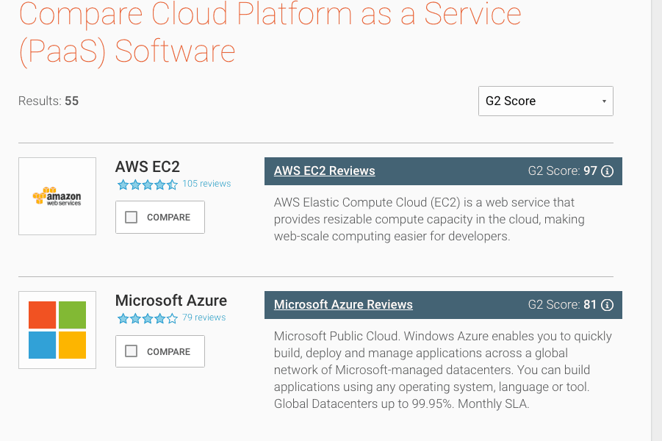Open the AWS EC2 Reviews link
Image resolution: width=662 pixels, height=441 pixels.
click(324, 171)
